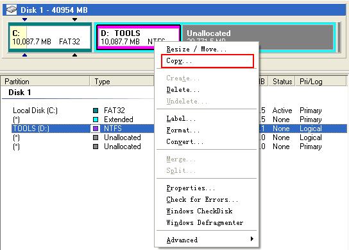Sort by the Type column header

[x=122, y=82]
